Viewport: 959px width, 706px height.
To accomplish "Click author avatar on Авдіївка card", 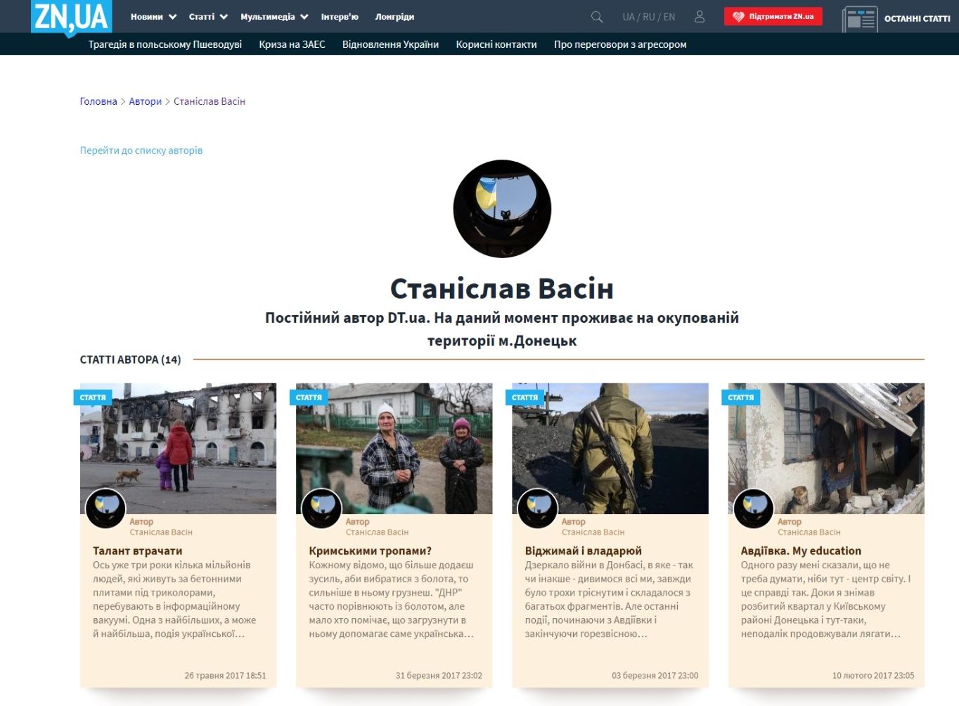I will point(754,508).
